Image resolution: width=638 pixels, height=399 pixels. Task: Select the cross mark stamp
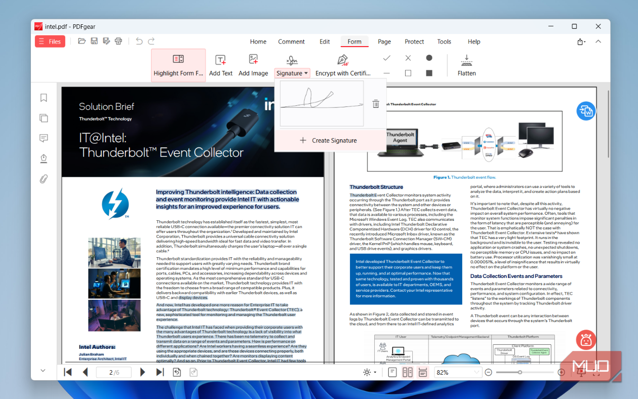click(x=408, y=58)
